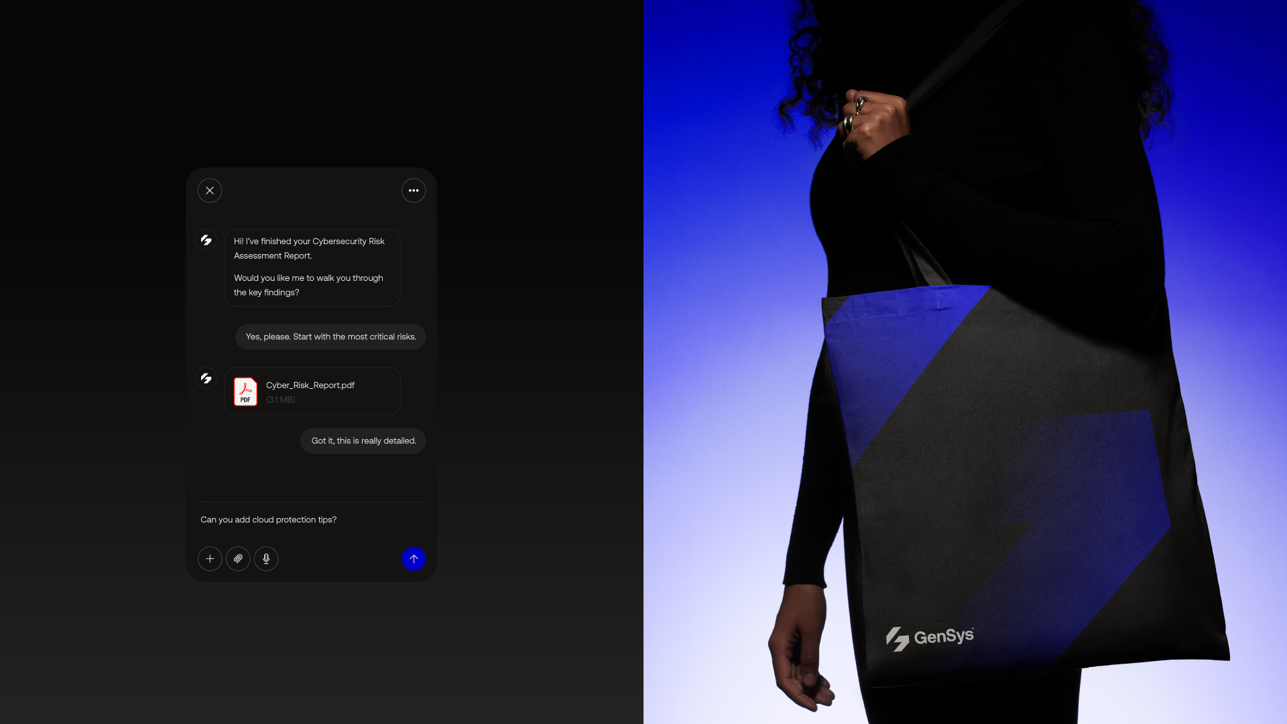The image size is (1287, 724).
Task: Click the 'Yes, please' reply bubble
Action: click(330, 337)
